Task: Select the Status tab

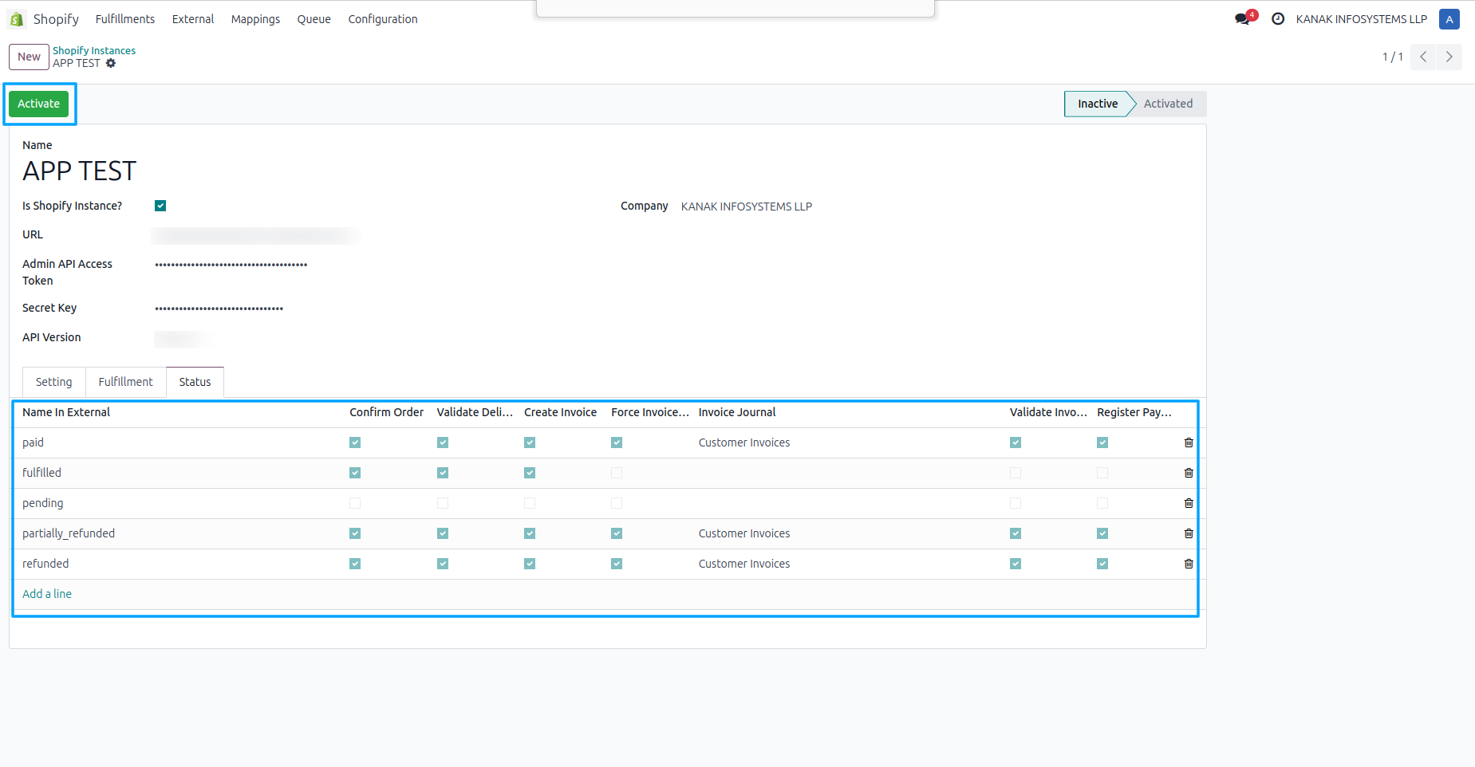Action: (x=195, y=382)
